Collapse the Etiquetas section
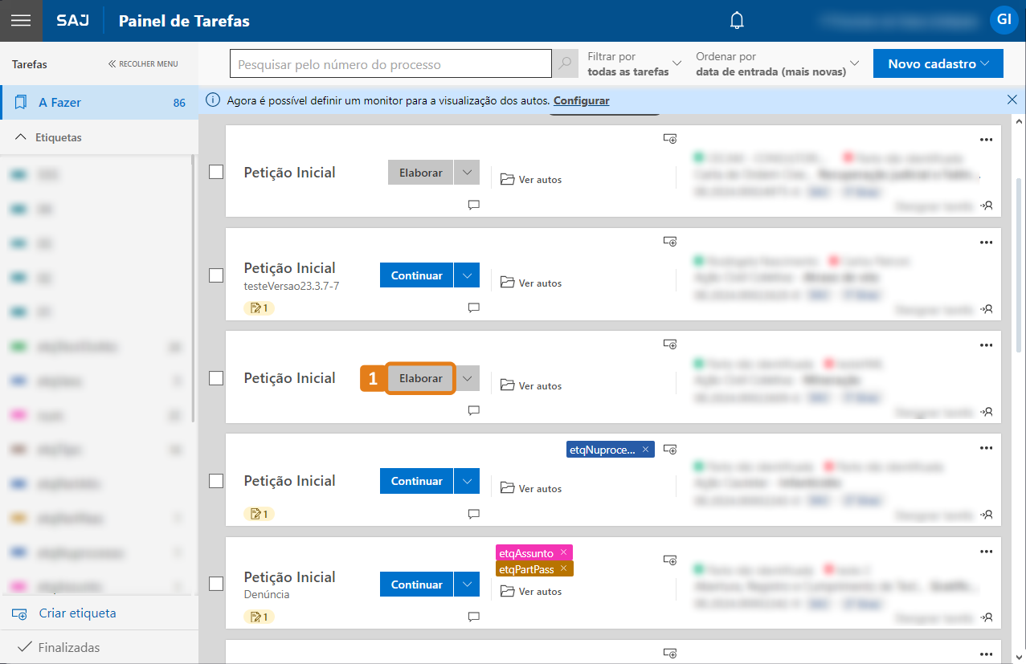This screenshot has width=1026, height=664. (x=21, y=137)
